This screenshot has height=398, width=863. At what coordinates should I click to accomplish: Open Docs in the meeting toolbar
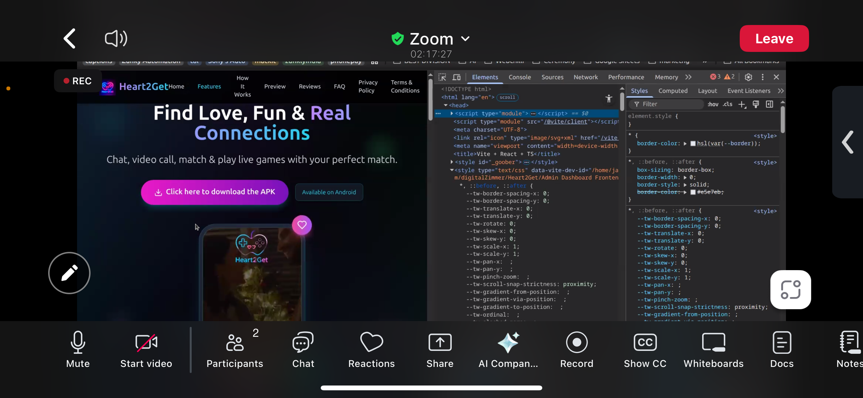[x=781, y=350]
